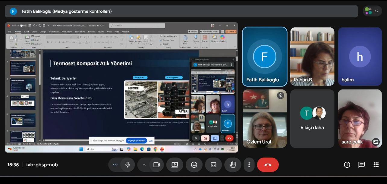
Task: Open Chrome from the shared taskbar
Action: pyautogui.click(x=155, y=149)
